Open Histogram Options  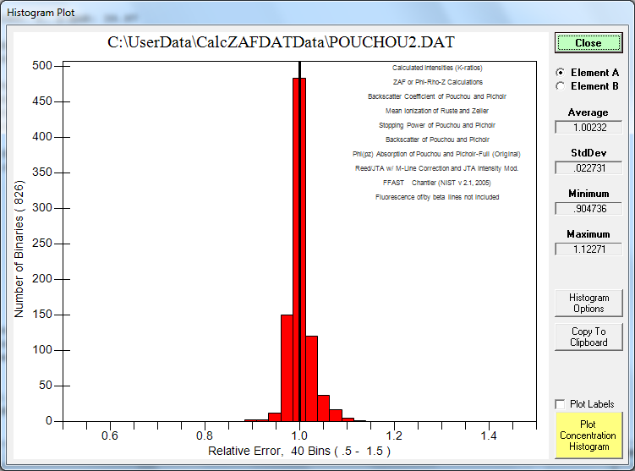[588, 303]
